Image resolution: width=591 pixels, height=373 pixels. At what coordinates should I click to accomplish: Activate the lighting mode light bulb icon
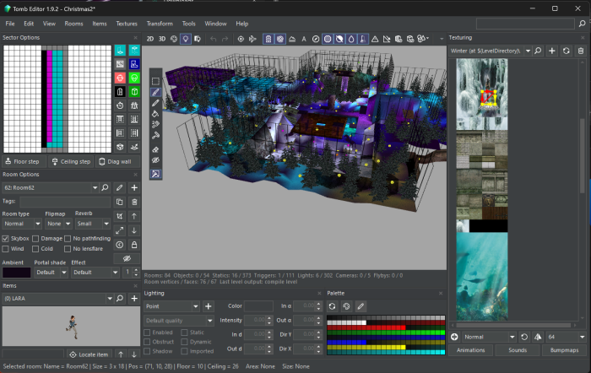[186, 39]
